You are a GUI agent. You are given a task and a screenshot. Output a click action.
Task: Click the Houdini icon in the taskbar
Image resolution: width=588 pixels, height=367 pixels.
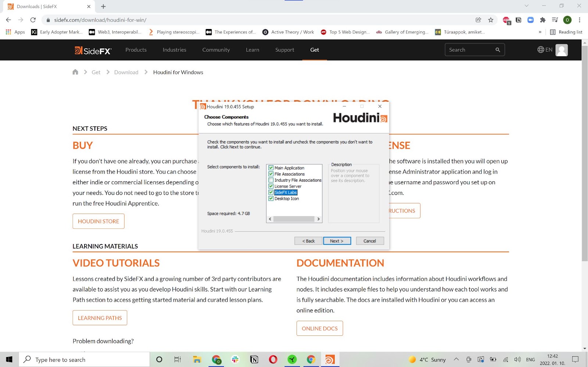(x=330, y=359)
